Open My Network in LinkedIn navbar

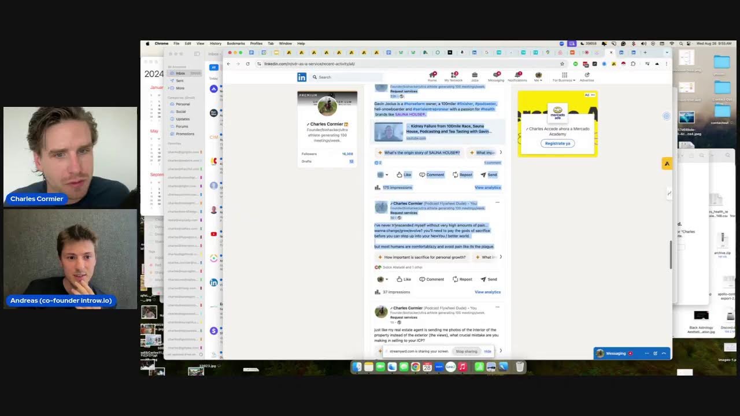click(x=453, y=76)
